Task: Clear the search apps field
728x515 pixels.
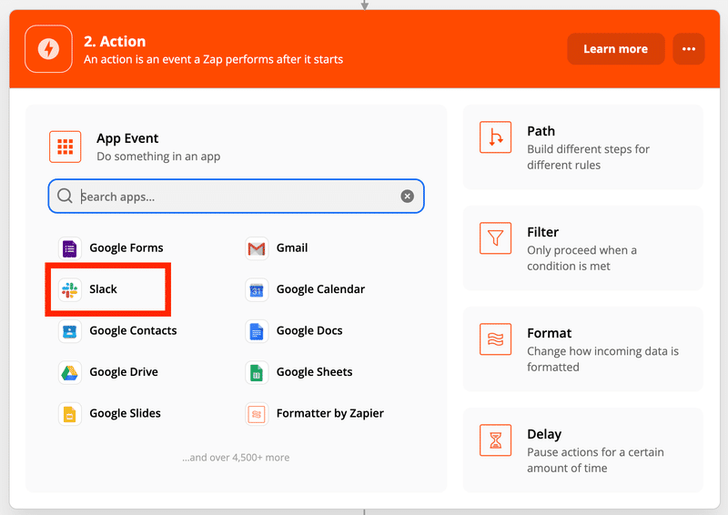Action: (x=407, y=196)
